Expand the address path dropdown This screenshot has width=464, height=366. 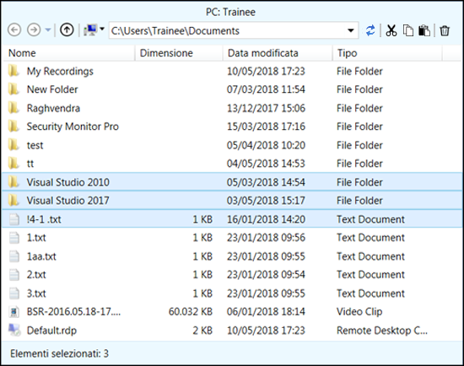pyautogui.click(x=351, y=30)
